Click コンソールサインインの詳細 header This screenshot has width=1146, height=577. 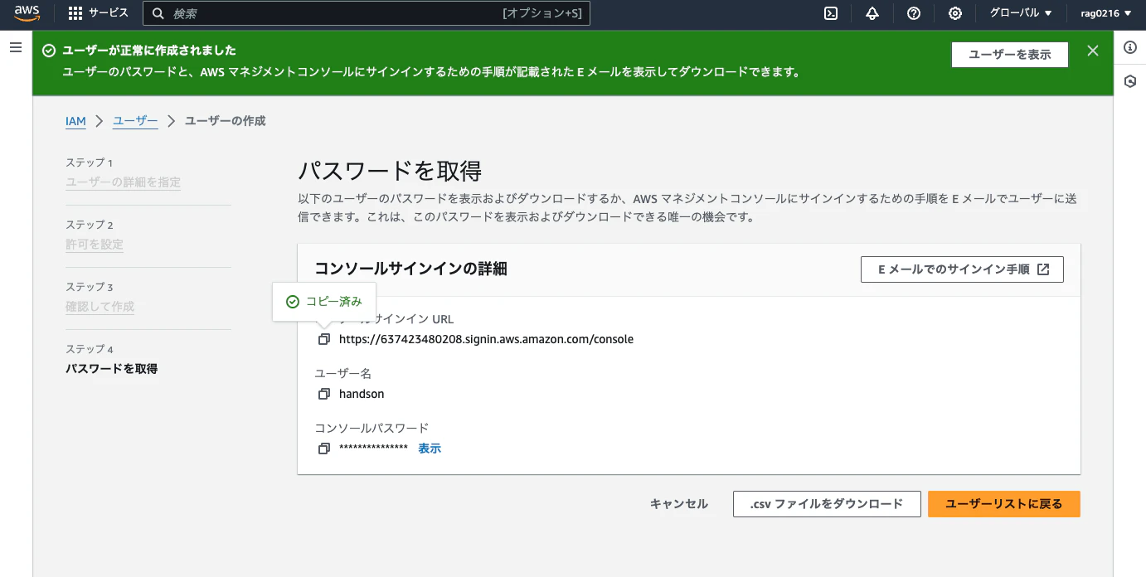coord(411,269)
